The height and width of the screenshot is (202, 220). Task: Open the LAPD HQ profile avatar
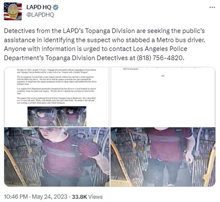click(13, 11)
